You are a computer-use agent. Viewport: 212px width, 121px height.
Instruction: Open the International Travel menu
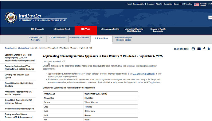(62, 29)
